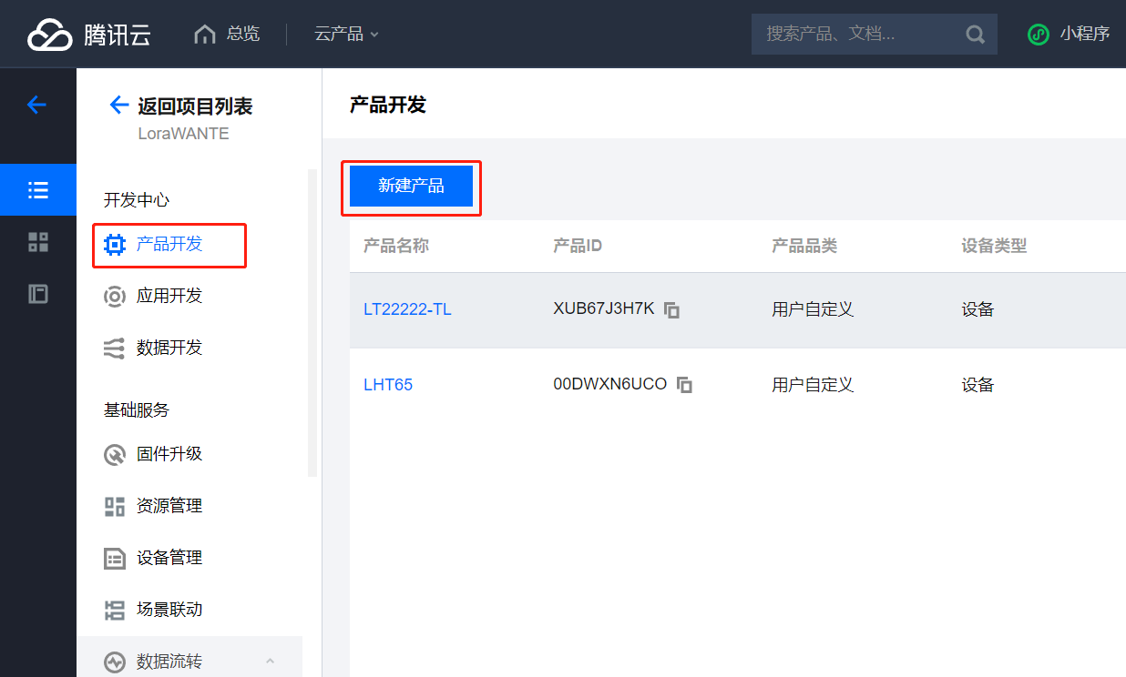Copy product ID XUB67J3H7K
This screenshot has height=677, width=1126.
pos(671,310)
